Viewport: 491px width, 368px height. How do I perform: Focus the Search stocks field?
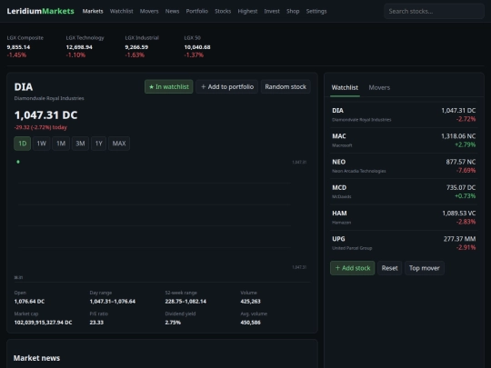click(434, 11)
